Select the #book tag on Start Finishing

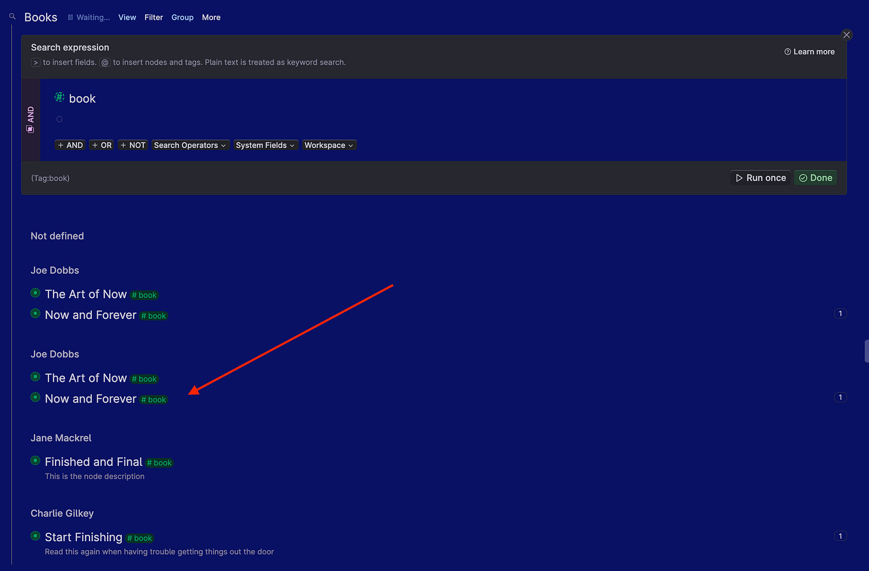(139, 538)
